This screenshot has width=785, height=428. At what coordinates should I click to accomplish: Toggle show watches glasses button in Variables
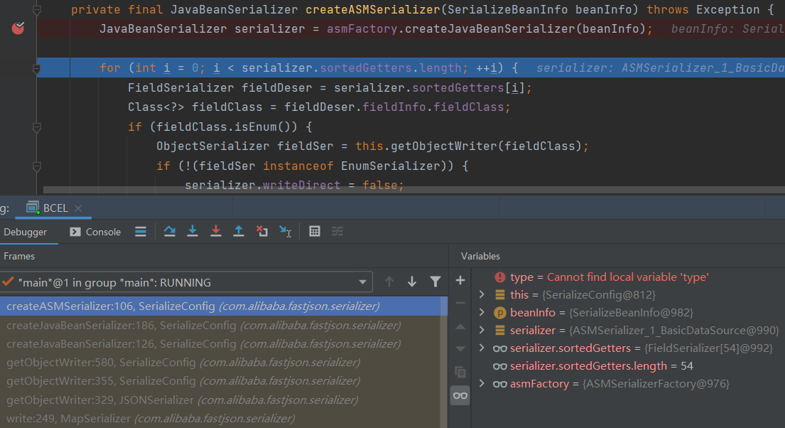460,396
